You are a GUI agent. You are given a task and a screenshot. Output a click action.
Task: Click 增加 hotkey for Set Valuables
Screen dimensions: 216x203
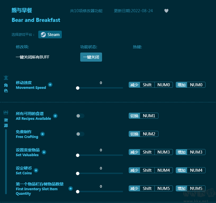(x=181, y=152)
